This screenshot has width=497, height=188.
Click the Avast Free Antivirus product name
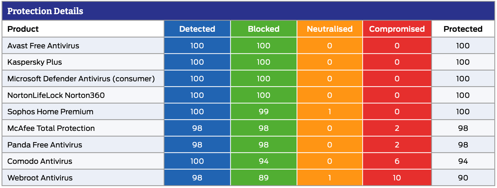[43, 46]
